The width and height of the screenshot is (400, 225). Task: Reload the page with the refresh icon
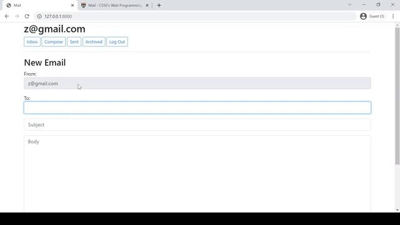tap(27, 16)
